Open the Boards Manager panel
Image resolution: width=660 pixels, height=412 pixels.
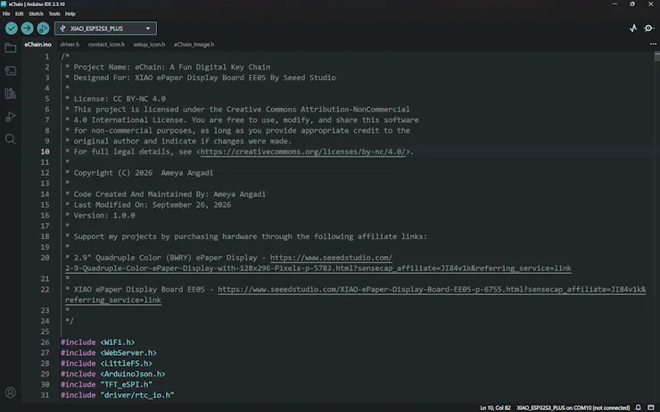click(x=11, y=70)
